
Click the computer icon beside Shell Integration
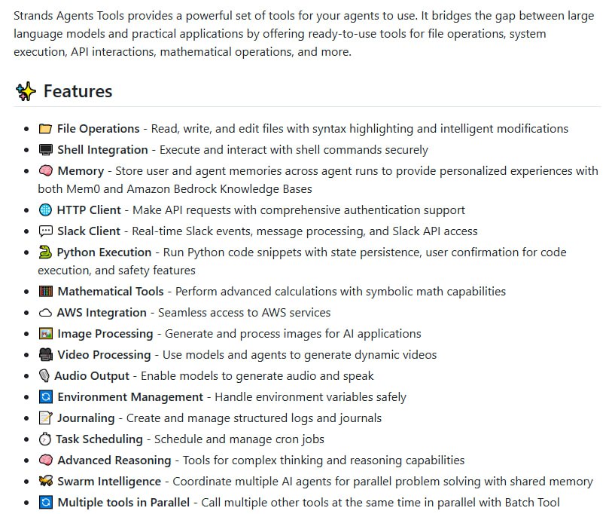[45, 150]
